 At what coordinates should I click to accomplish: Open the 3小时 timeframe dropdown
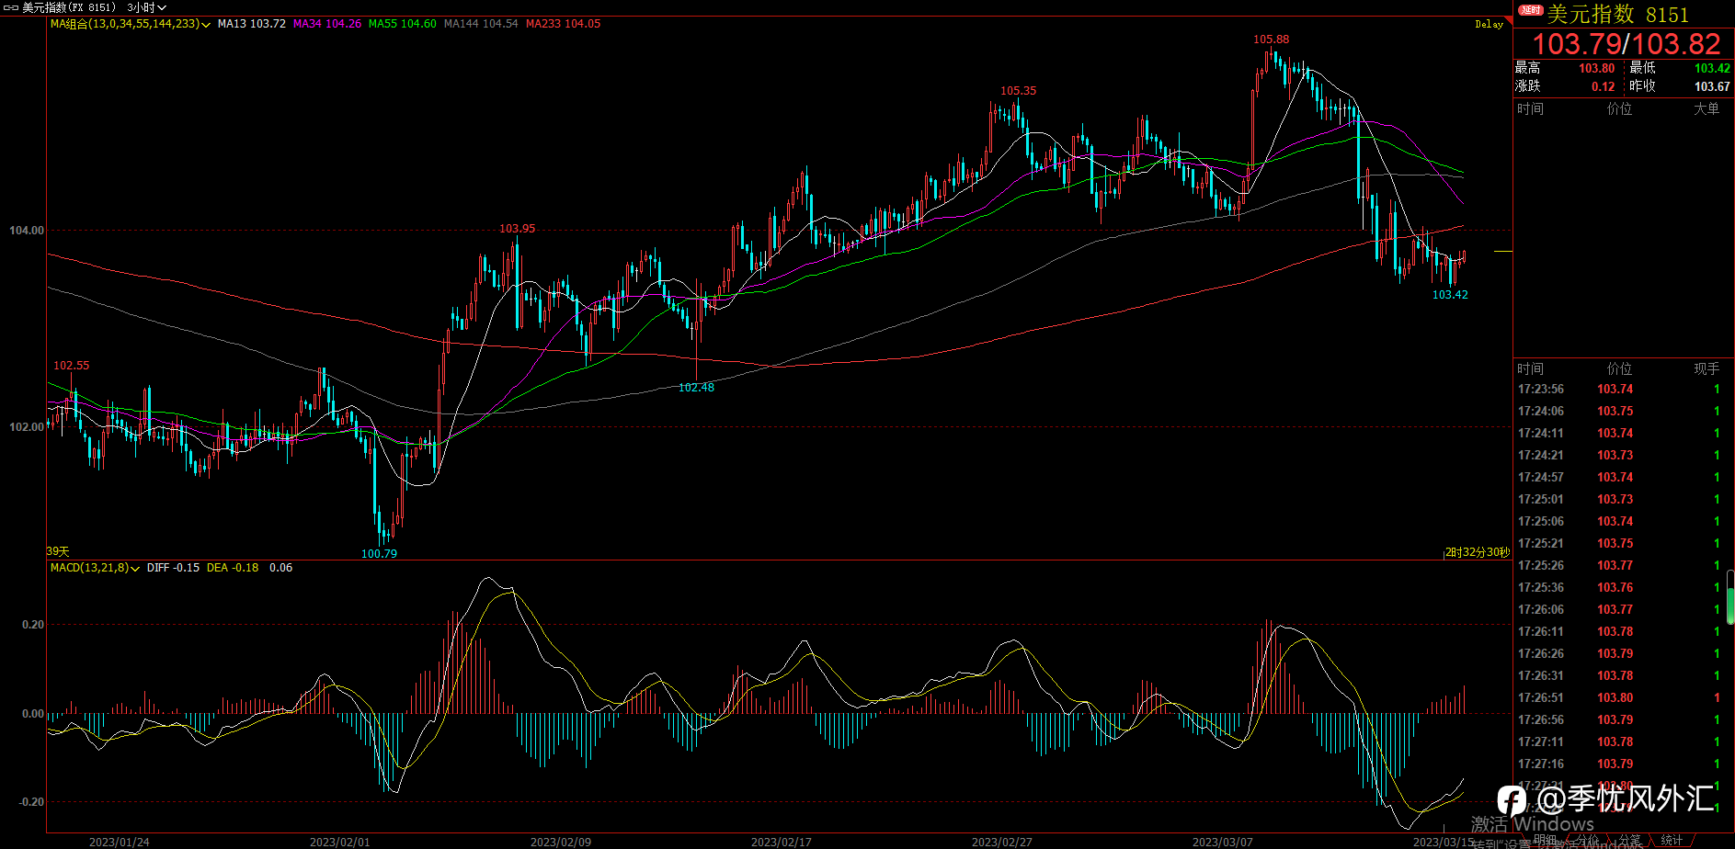[146, 7]
